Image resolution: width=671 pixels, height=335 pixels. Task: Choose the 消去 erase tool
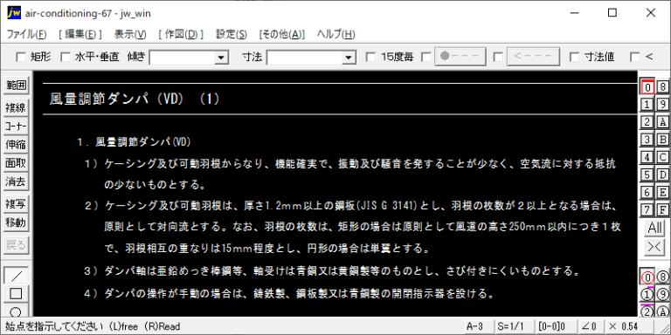tap(16, 181)
